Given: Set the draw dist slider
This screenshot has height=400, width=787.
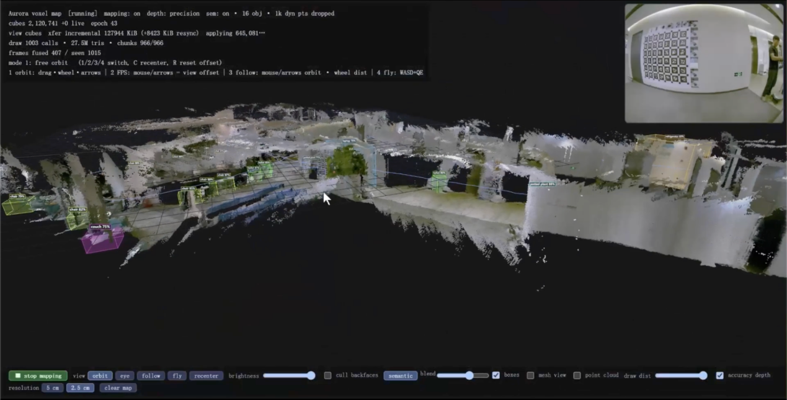Looking at the screenshot, I should point(681,375).
